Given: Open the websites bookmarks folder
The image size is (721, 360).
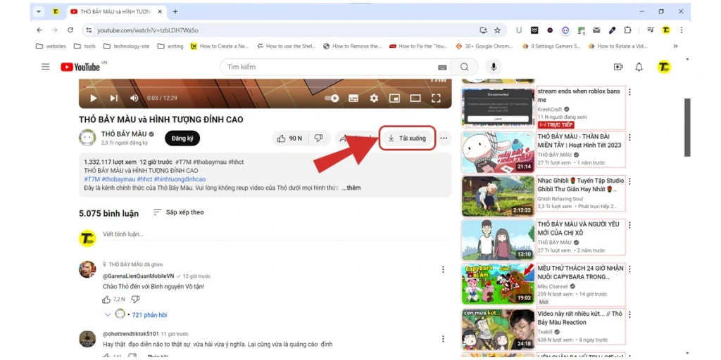Looking at the screenshot, I should click(51, 46).
